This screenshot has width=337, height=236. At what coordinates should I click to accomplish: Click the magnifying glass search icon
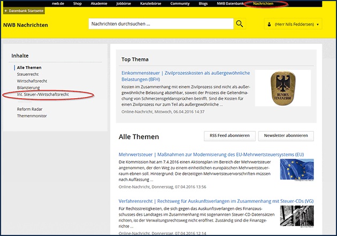tap(240, 24)
